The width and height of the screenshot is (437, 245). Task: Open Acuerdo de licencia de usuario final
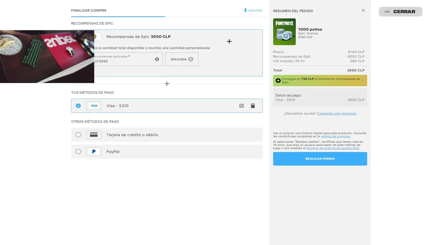[333, 148]
